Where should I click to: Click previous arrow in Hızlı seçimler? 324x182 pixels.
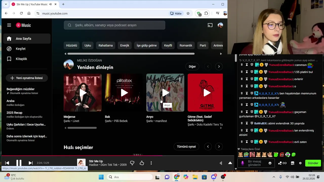pos(208,147)
